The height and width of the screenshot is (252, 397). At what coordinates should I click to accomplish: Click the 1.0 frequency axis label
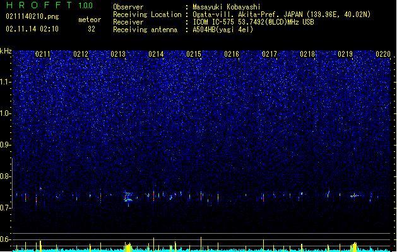pos(5,113)
